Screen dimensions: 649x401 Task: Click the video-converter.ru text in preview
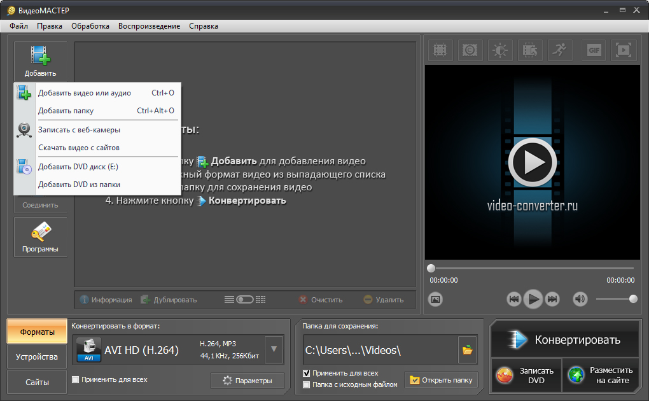coord(533,206)
